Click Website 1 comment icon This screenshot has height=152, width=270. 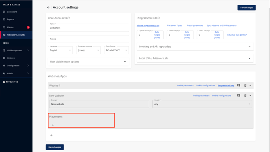(x=239, y=86)
